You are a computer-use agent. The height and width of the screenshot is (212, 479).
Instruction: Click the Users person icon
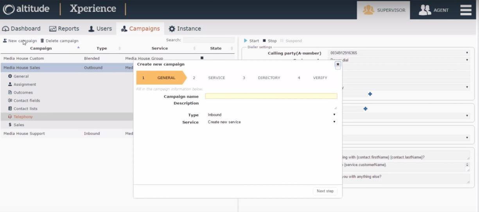tap(91, 29)
